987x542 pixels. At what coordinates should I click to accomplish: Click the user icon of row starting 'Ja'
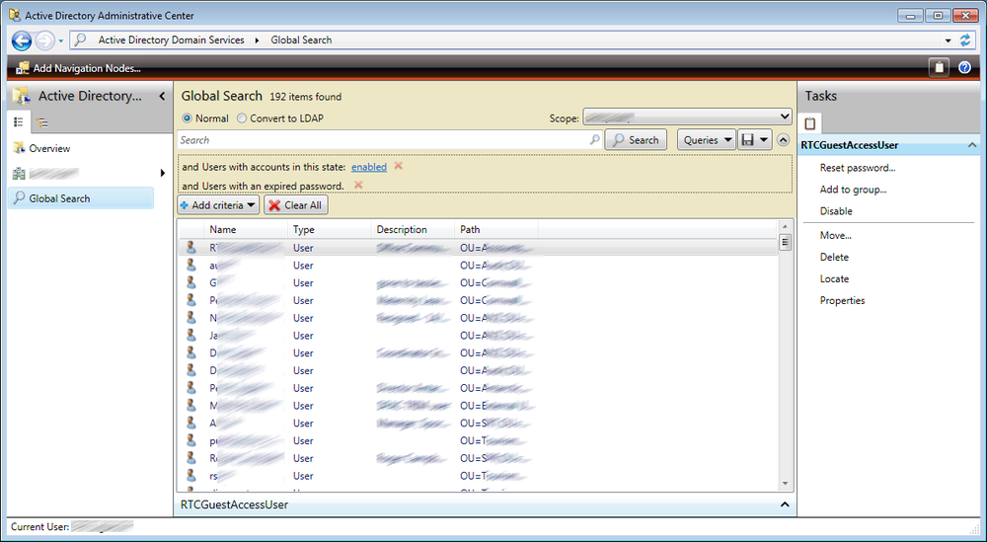pyautogui.click(x=190, y=336)
